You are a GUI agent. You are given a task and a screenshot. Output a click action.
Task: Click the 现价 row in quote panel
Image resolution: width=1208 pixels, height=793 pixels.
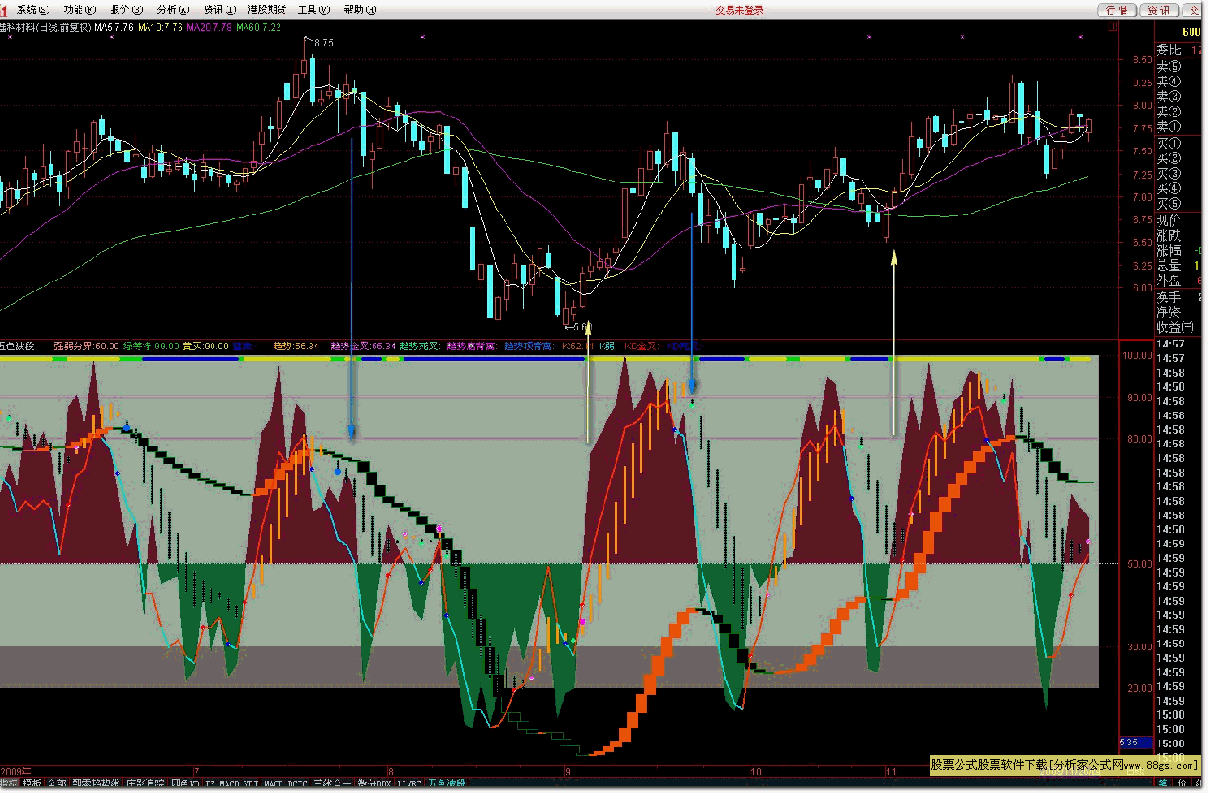(x=1178, y=220)
